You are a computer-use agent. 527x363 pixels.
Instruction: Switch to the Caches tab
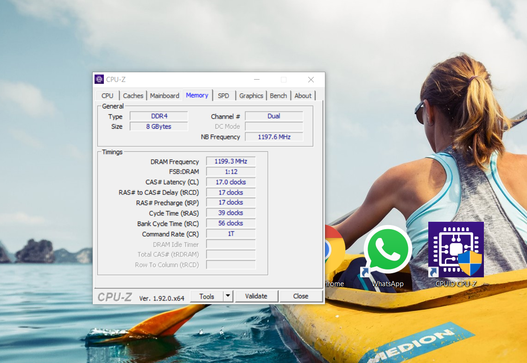(x=133, y=96)
